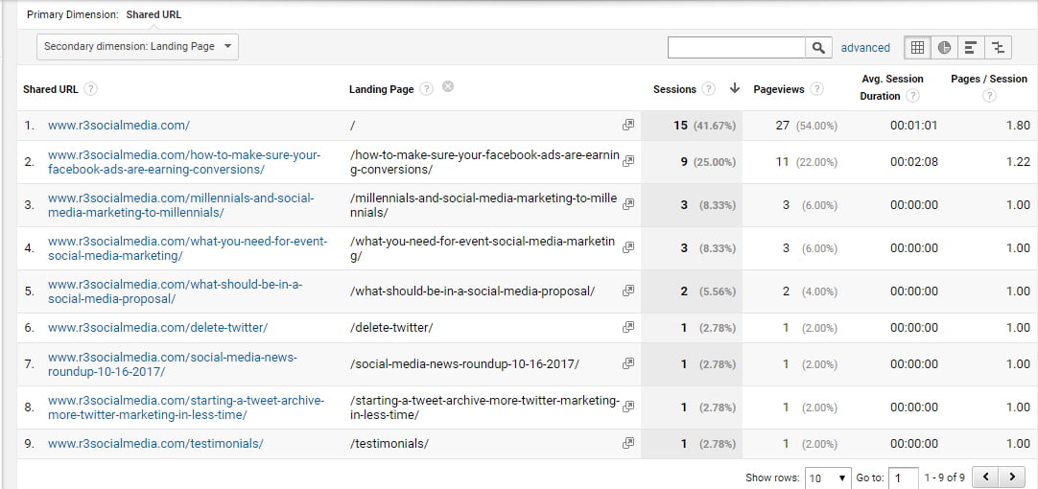
Task: Open the facebook-ads-are-earning-conversions URL link
Action: [184, 162]
